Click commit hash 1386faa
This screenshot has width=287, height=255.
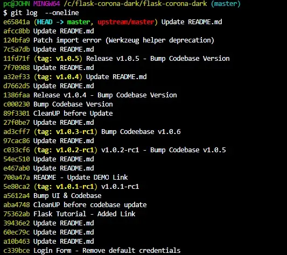[x=17, y=95]
